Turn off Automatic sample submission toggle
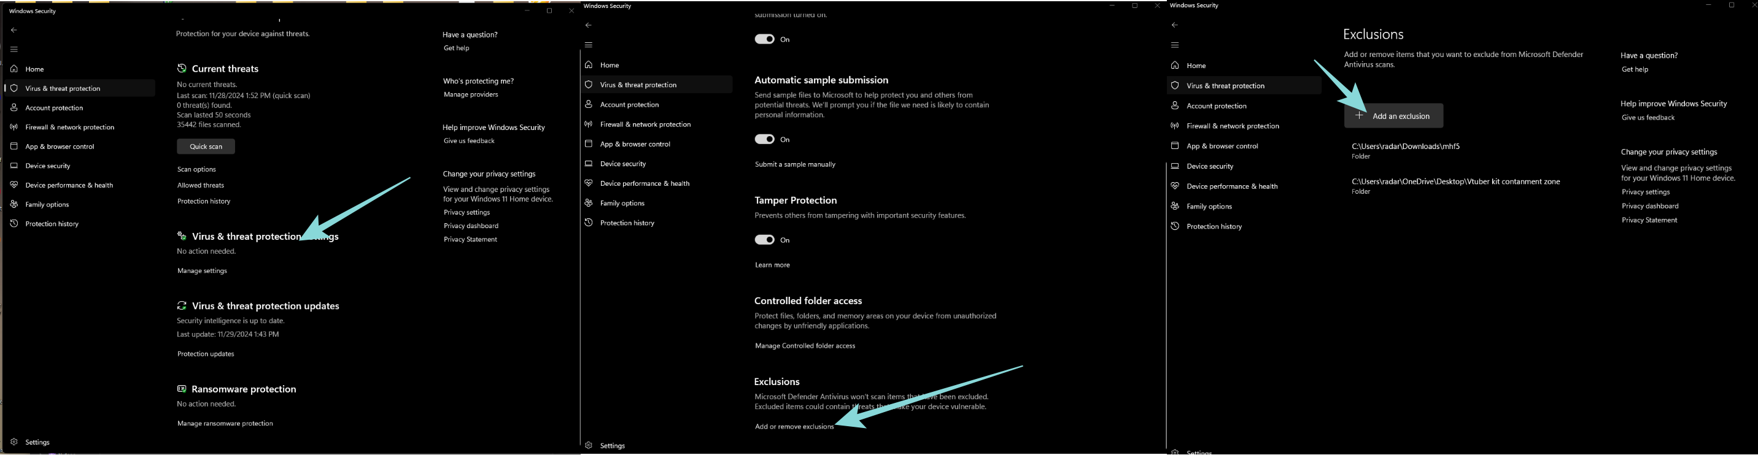Screen dimensions: 1758x455 click(x=764, y=139)
